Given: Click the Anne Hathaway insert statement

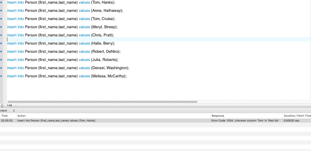Looking at the screenshot, I should (65, 11).
